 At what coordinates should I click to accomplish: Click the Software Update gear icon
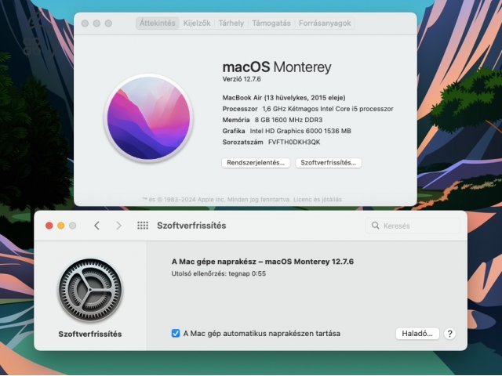(90, 291)
